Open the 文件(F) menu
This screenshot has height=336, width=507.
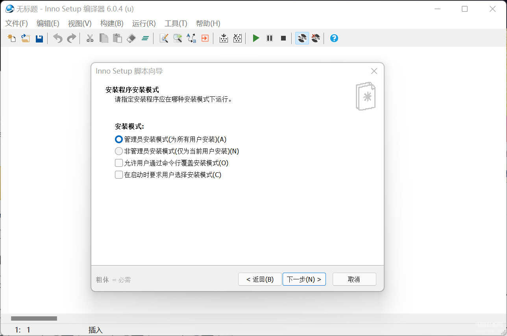tap(17, 23)
